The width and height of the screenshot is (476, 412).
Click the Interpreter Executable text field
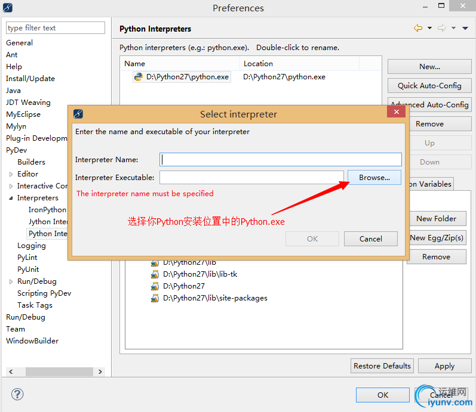click(x=251, y=177)
